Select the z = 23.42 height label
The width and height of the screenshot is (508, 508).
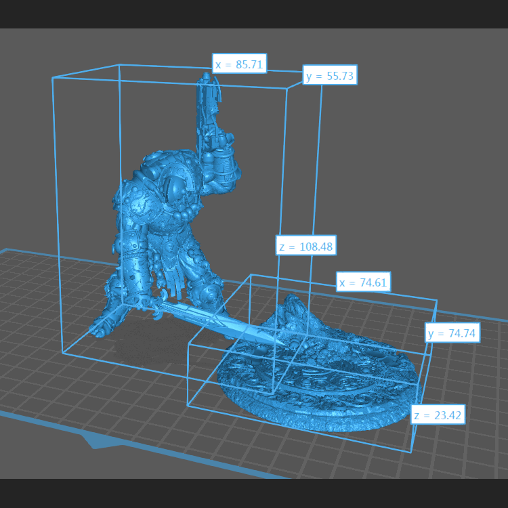(x=438, y=415)
